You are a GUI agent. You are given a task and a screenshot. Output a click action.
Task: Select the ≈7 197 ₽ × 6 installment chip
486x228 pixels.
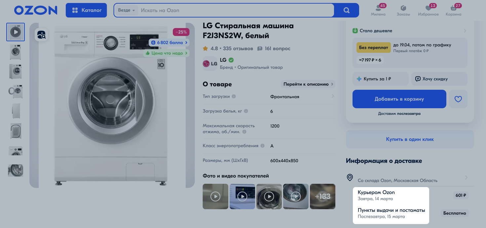(x=370, y=60)
